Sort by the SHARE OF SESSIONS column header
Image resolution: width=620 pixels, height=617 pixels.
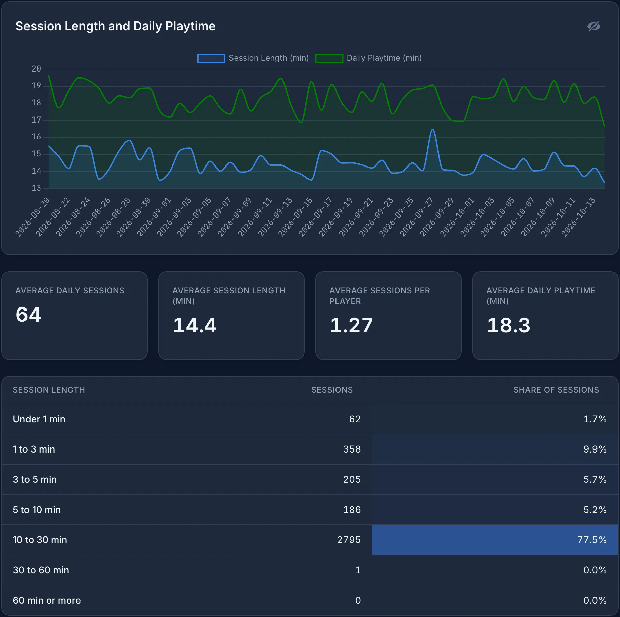(x=556, y=390)
